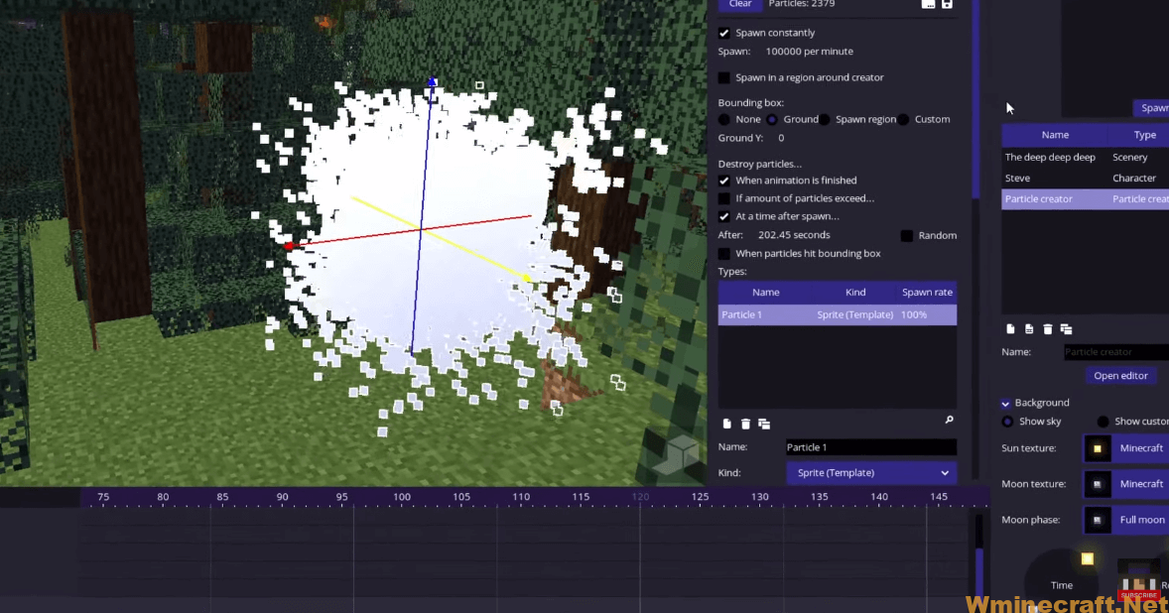Enable If amount of particles exceed checkbox
Screen dimensions: 1169x613
(723, 198)
